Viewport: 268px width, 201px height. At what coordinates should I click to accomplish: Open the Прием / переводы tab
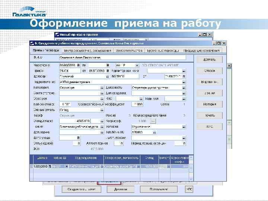46,50
